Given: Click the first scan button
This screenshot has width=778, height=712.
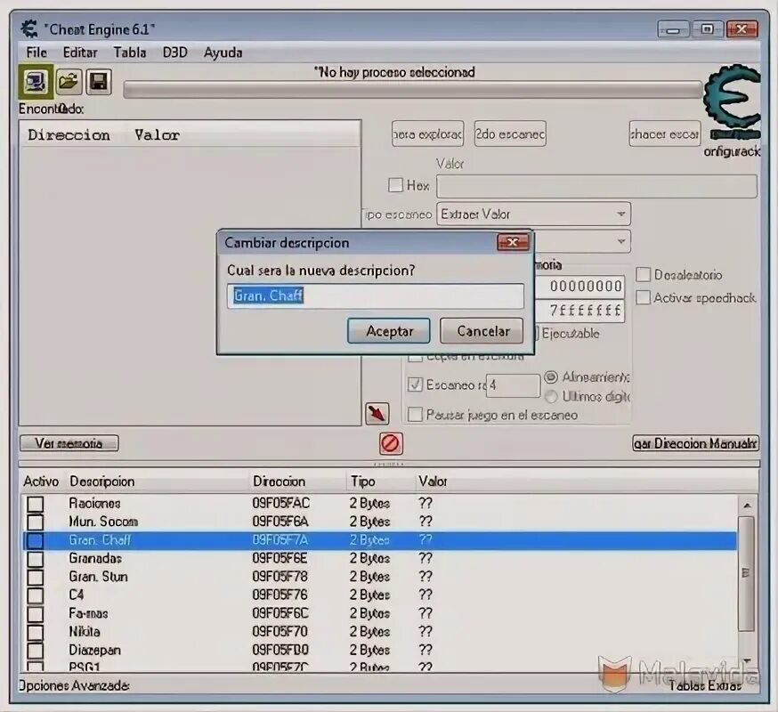Looking at the screenshot, I should (427, 134).
